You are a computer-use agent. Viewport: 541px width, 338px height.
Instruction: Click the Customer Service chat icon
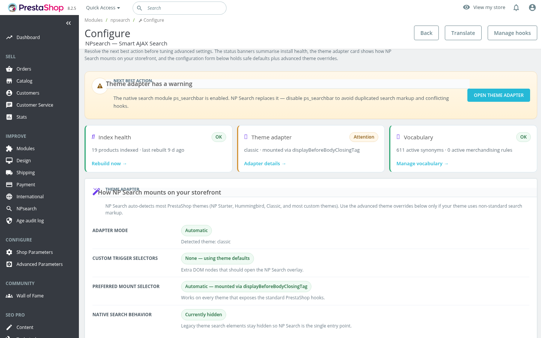(9, 105)
